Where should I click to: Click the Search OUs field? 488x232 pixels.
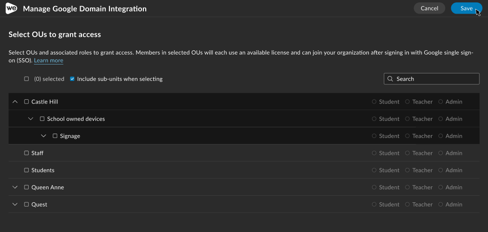pos(431,79)
